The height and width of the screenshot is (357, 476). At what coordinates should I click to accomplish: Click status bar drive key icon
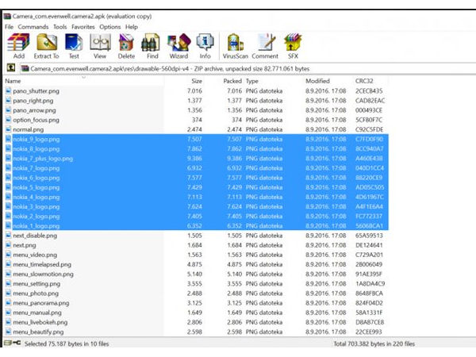point(13,343)
